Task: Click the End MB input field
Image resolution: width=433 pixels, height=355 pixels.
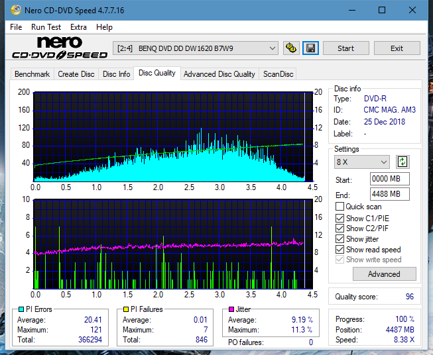Action: (x=390, y=194)
